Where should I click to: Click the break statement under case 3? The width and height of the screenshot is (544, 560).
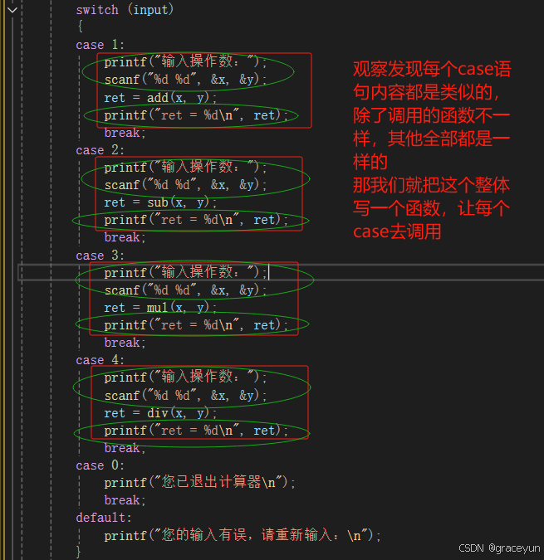[x=125, y=343]
